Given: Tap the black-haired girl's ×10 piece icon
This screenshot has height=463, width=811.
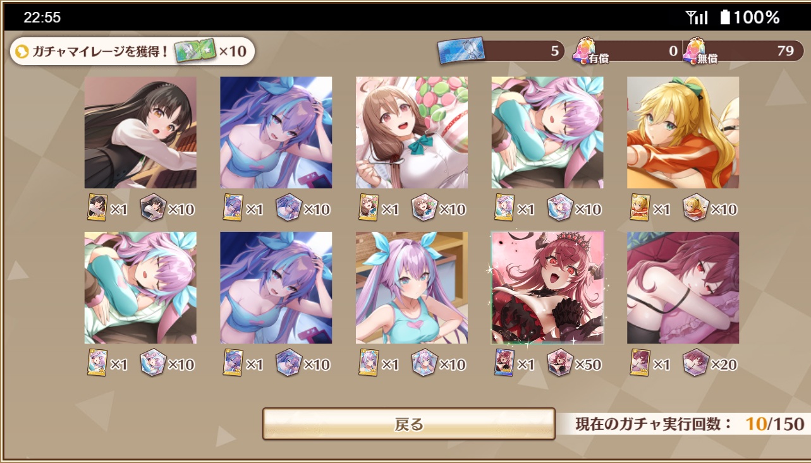Looking at the screenshot, I should pyautogui.click(x=153, y=208).
